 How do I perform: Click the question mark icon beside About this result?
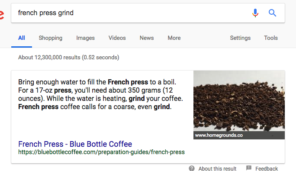coord(192,168)
